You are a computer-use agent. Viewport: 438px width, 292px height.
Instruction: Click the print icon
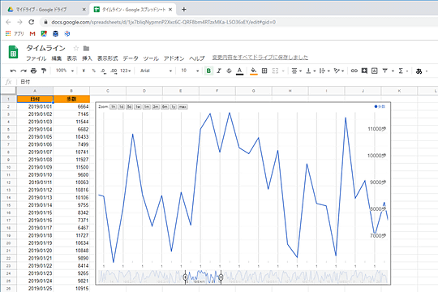click(33, 71)
